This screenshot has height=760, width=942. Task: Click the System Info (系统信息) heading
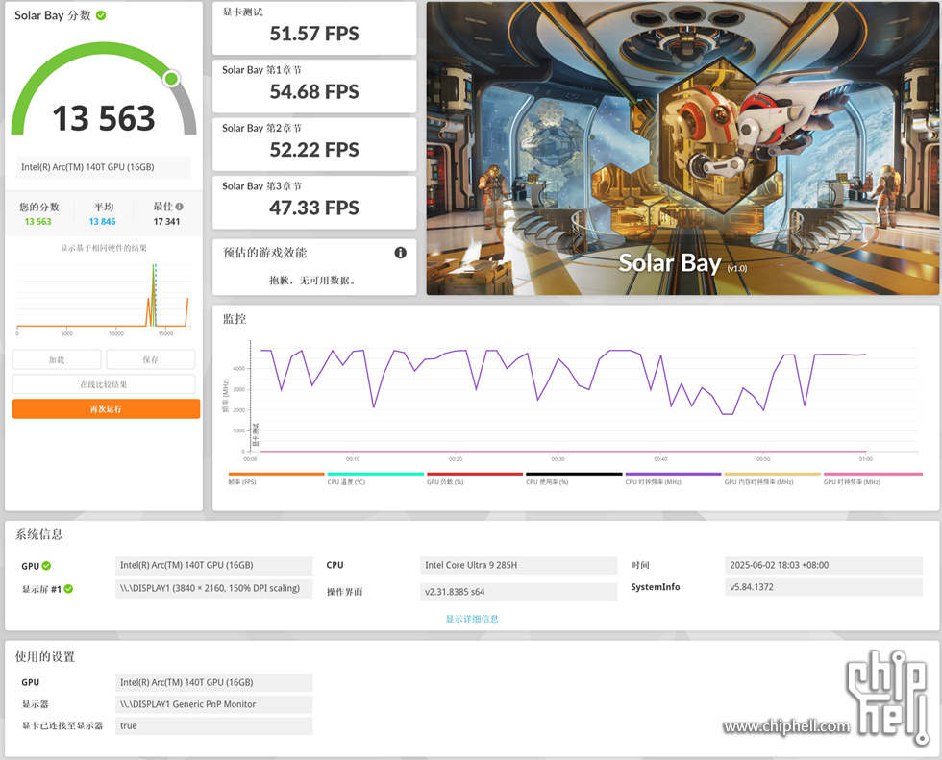coord(39,534)
